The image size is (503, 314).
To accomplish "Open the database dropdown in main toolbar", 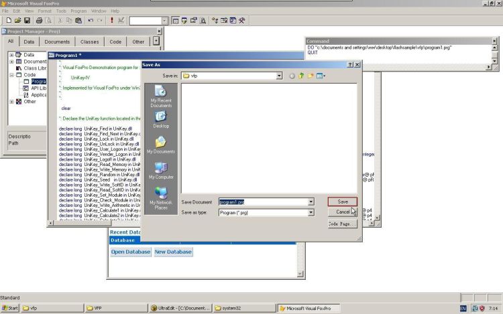I will coord(164,21).
